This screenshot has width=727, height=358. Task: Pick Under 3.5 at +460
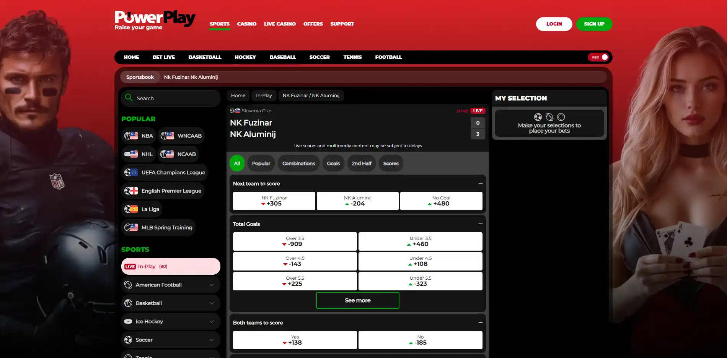point(421,241)
